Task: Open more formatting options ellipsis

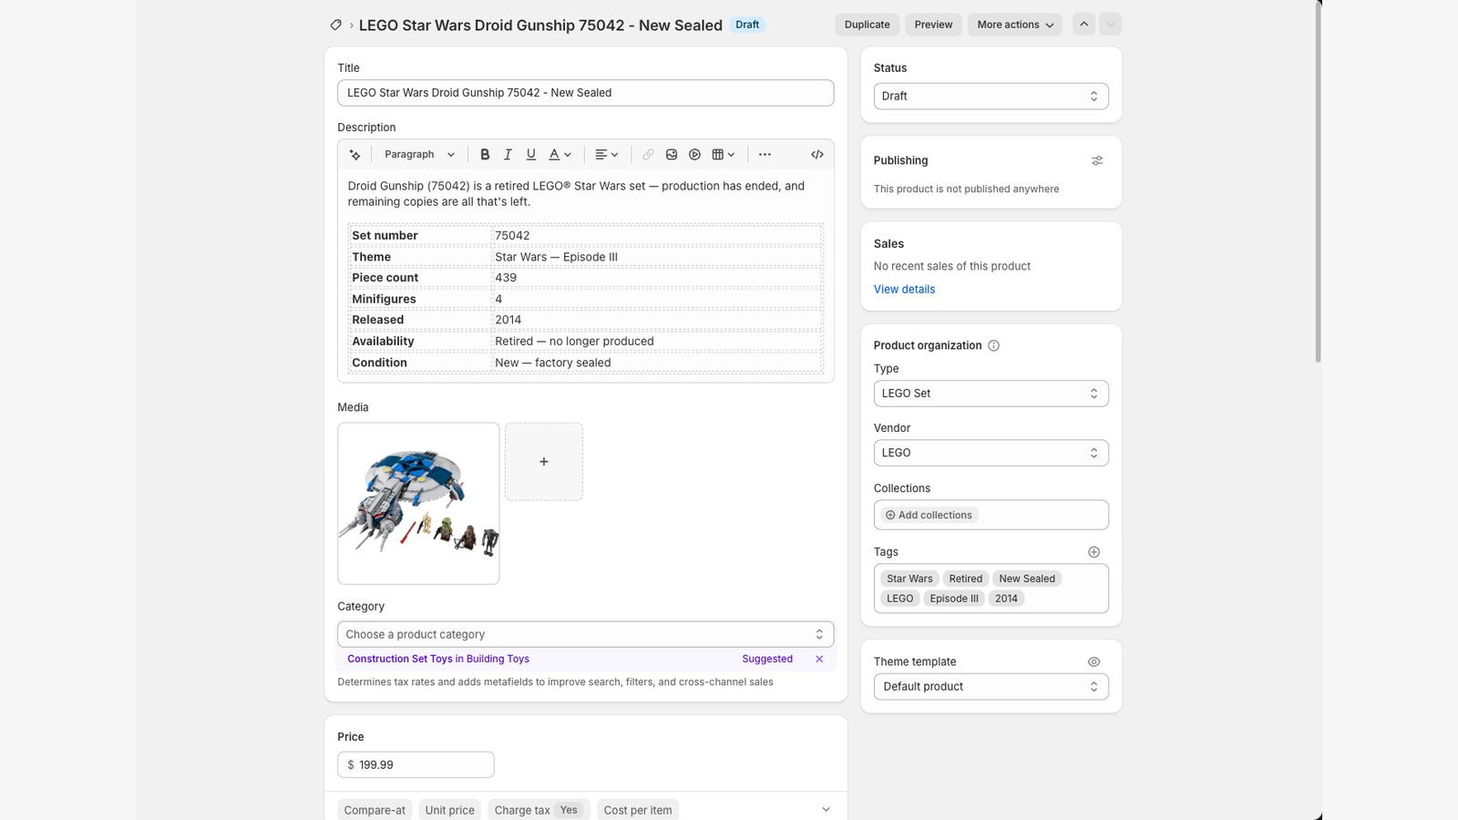Action: [x=765, y=155]
